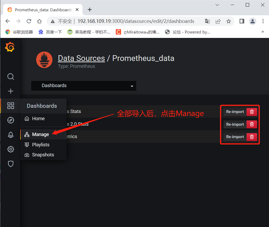
Task: Open the Explore compass icon
Action: tap(11, 120)
